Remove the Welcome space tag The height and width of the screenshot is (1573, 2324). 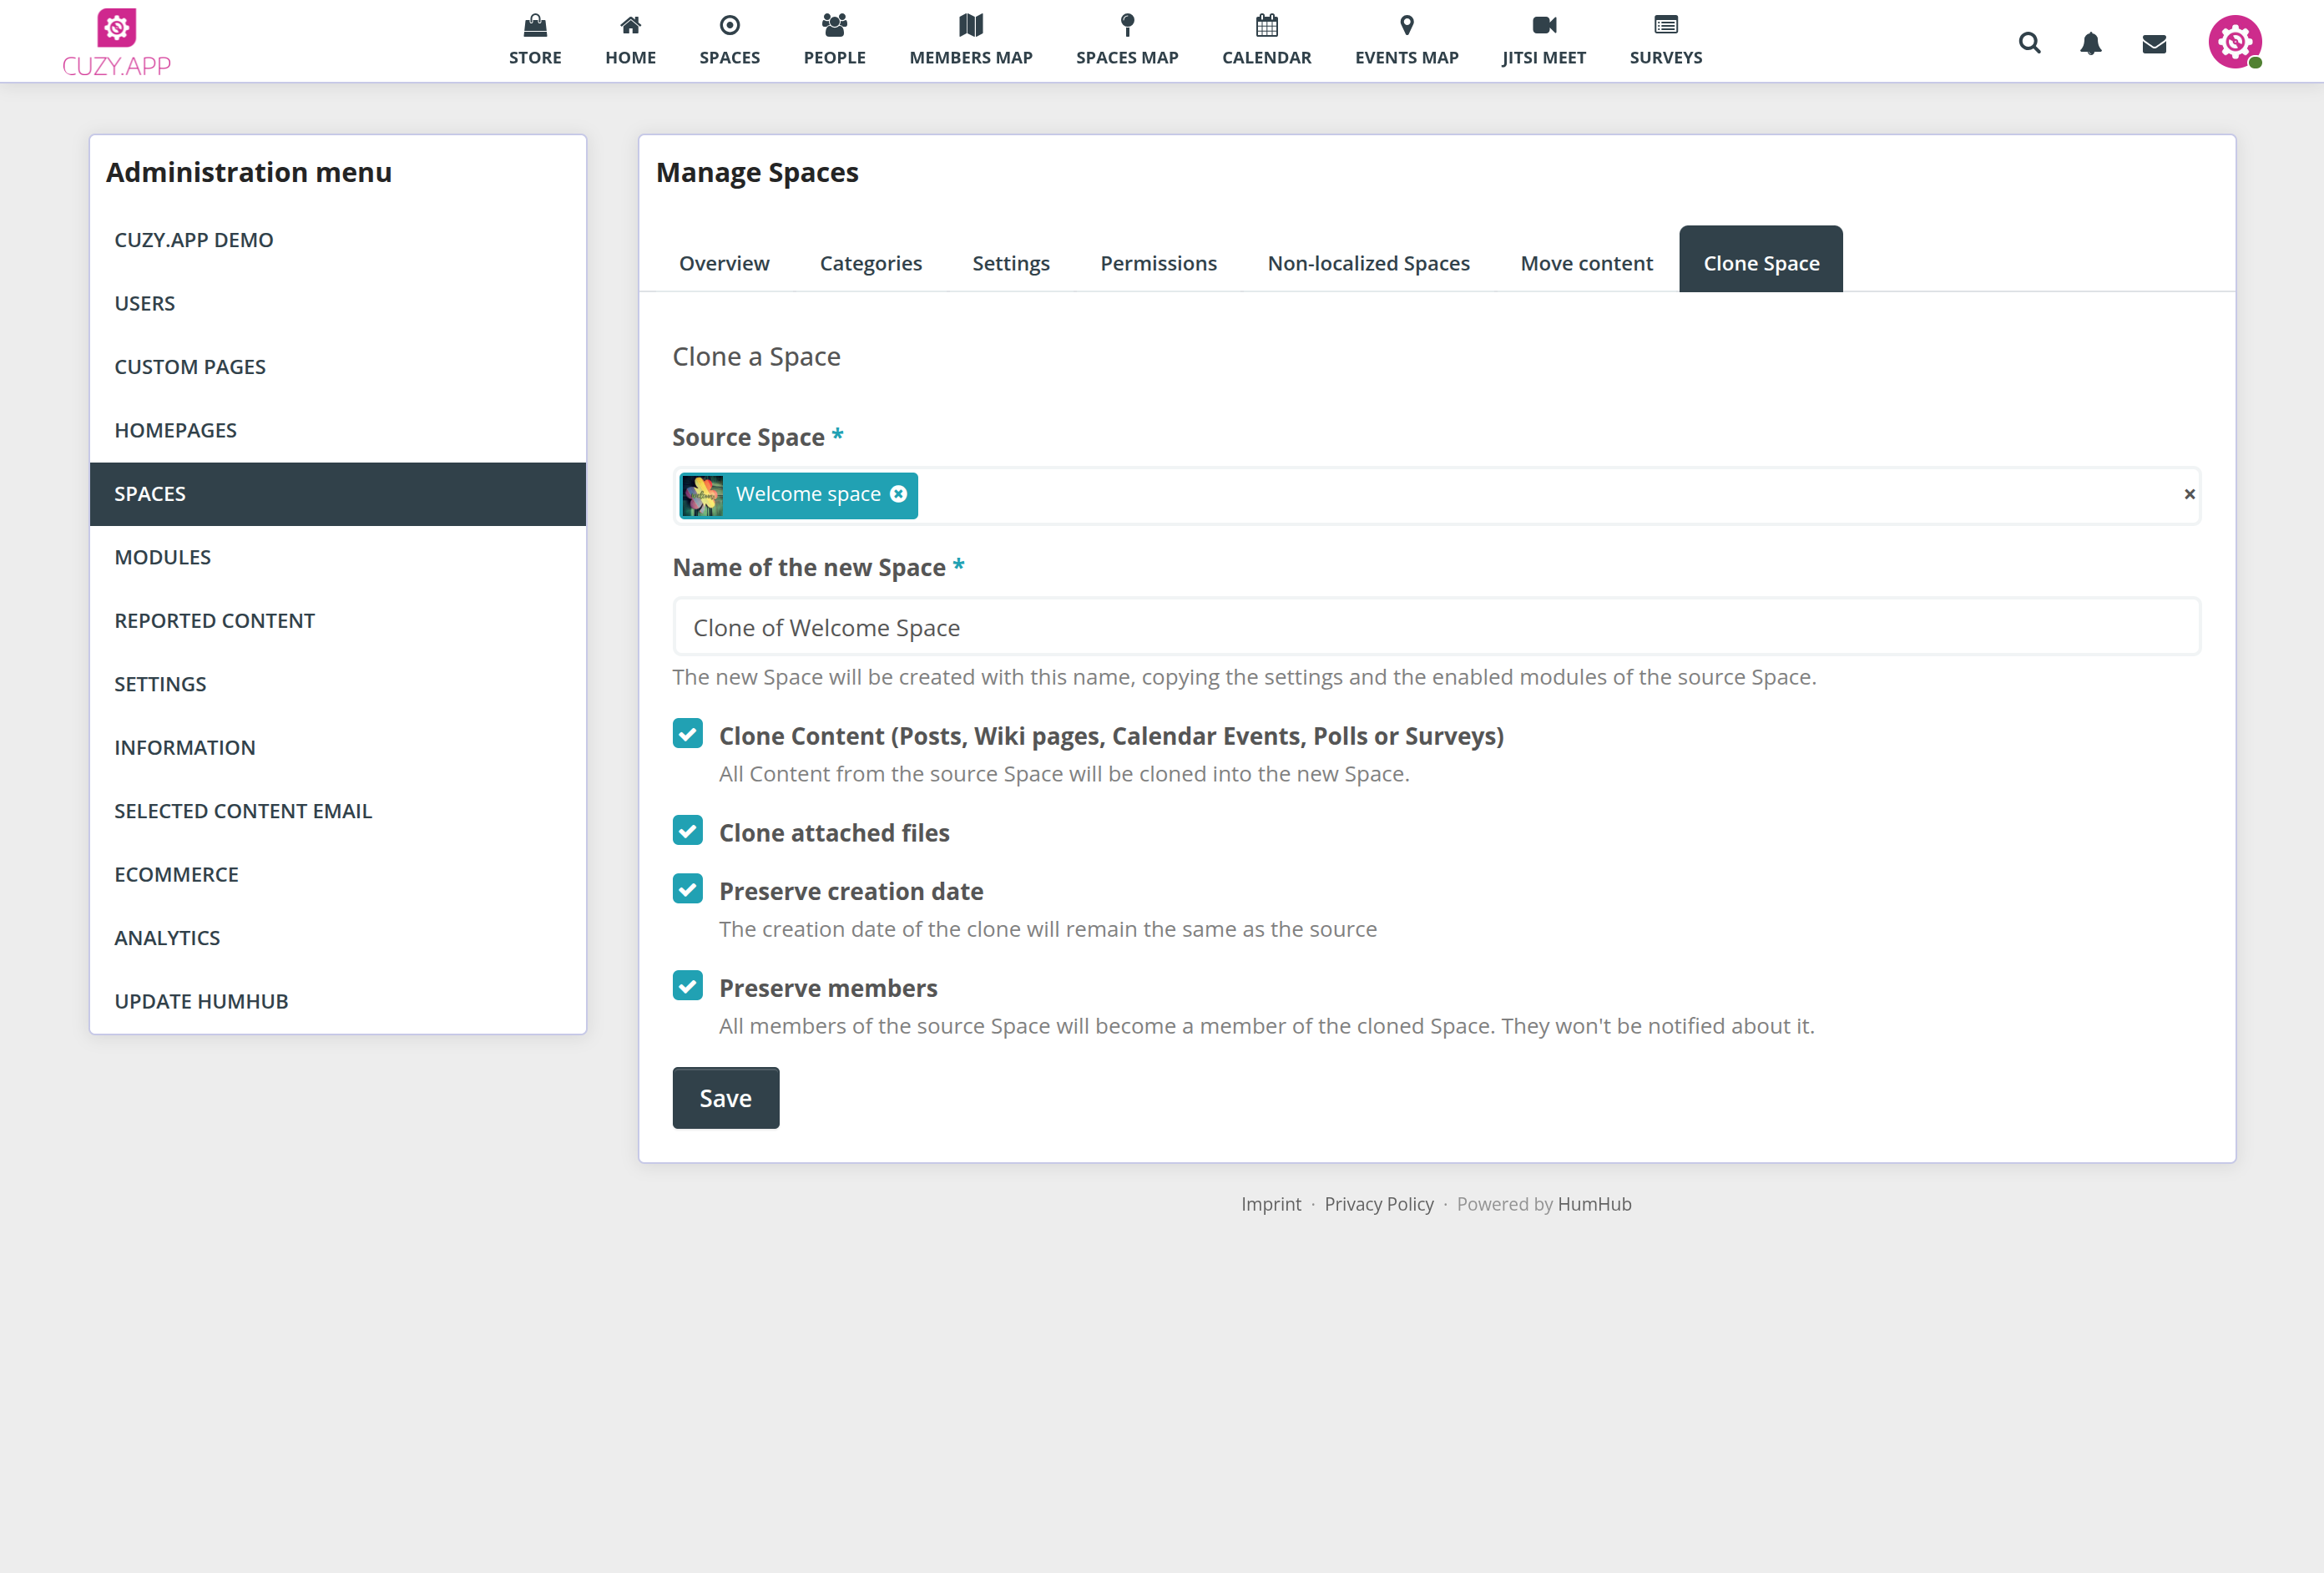coord(898,494)
